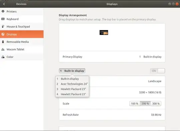180x131 pixels.
Task: Click the back arrow in header
Action: (x=4, y=4)
